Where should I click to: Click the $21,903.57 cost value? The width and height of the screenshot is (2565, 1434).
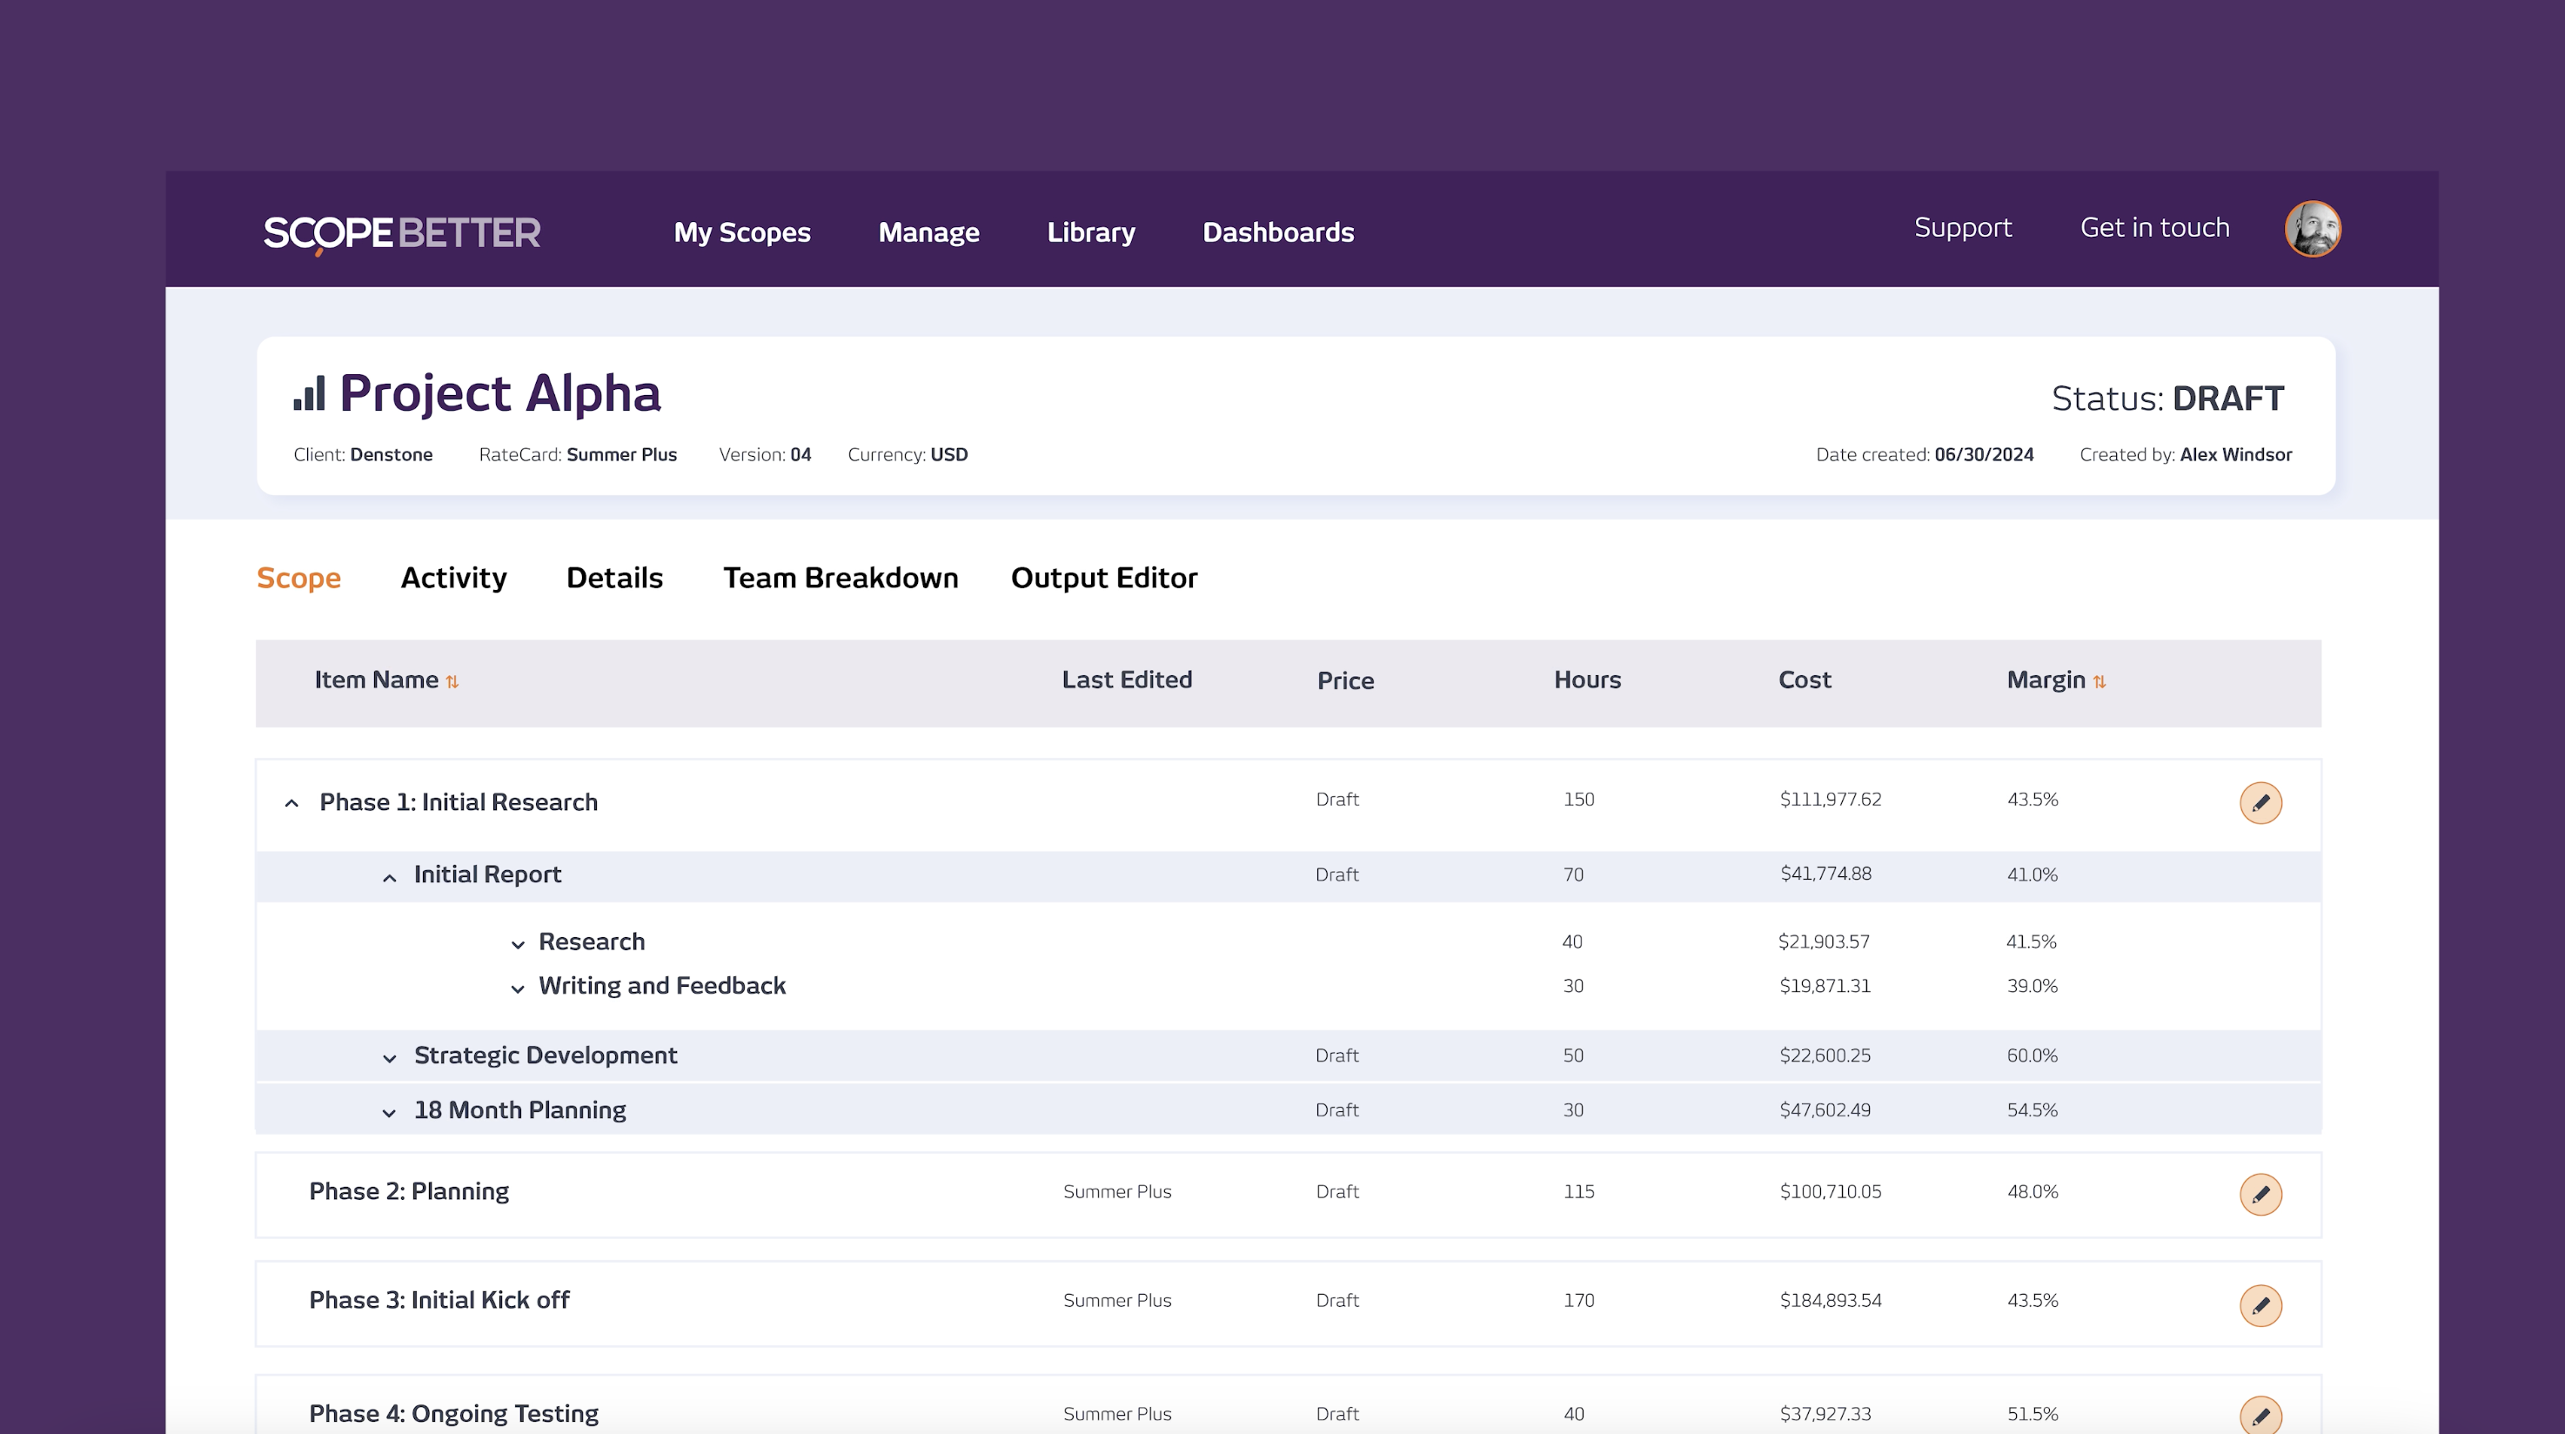coord(1823,941)
